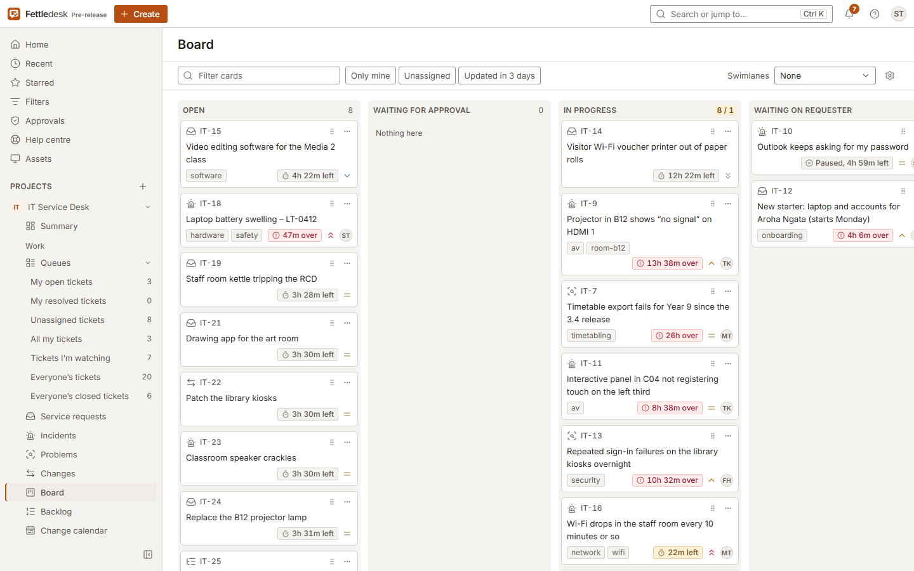The width and height of the screenshot is (914, 571).
Task: Open Everyone's closed tickets queue
Action: (x=81, y=396)
